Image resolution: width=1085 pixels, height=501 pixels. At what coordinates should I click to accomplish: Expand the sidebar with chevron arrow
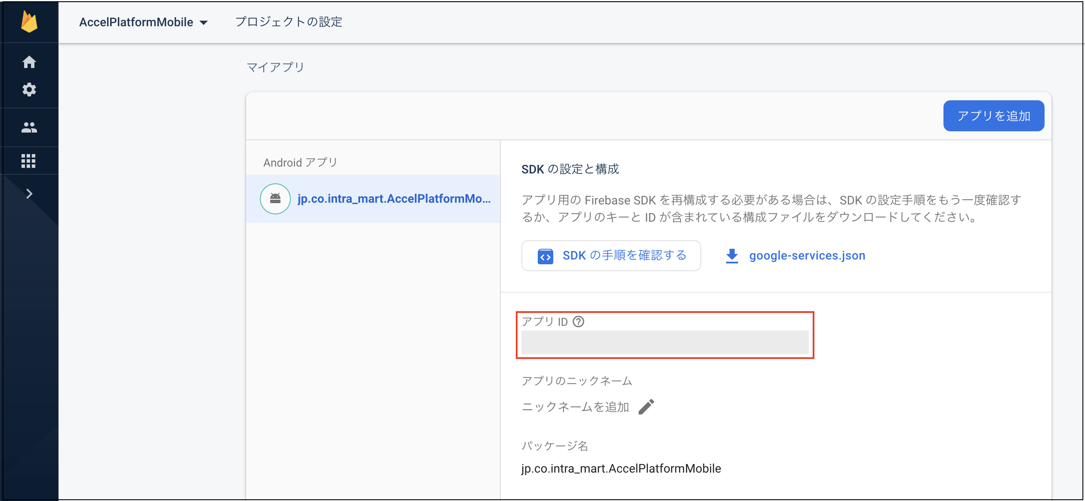(29, 194)
